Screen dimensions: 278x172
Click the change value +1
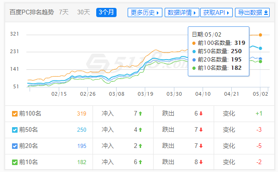[x=259, y=114]
